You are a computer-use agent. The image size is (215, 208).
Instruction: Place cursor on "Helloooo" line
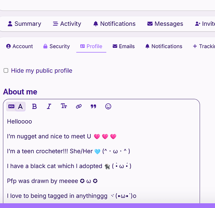(x=20, y=121)
